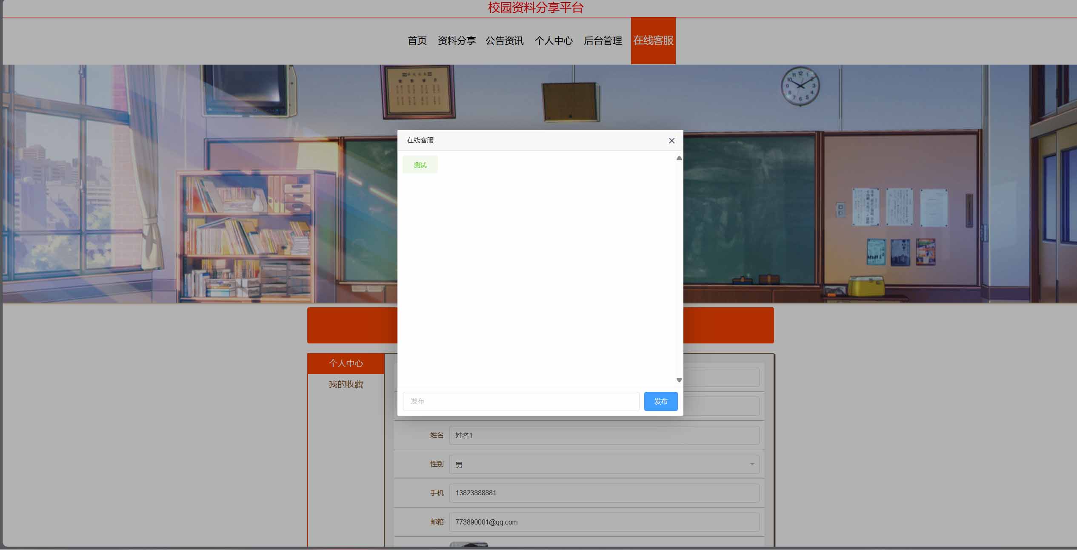This screenshot has height=550, width=1077.
Task: Click the 邮箱 email input field
Action: (x=604, y=522)
